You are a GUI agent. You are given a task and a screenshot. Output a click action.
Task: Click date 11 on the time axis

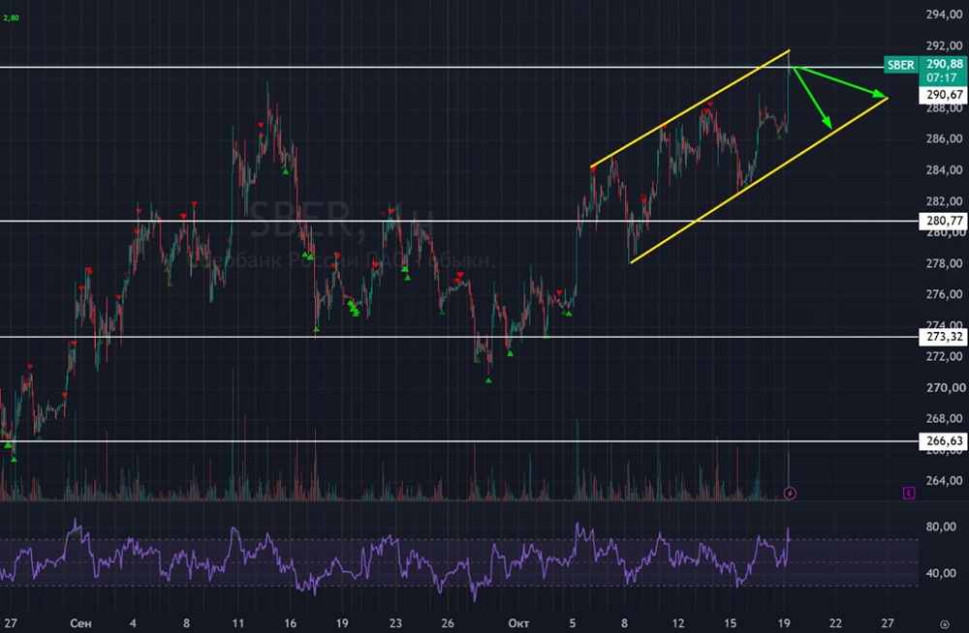pyautogui.click(x=238, y=623)
